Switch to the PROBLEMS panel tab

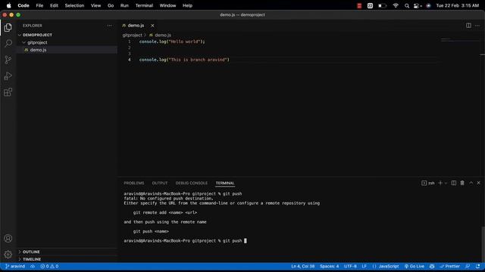pos(134,183)
